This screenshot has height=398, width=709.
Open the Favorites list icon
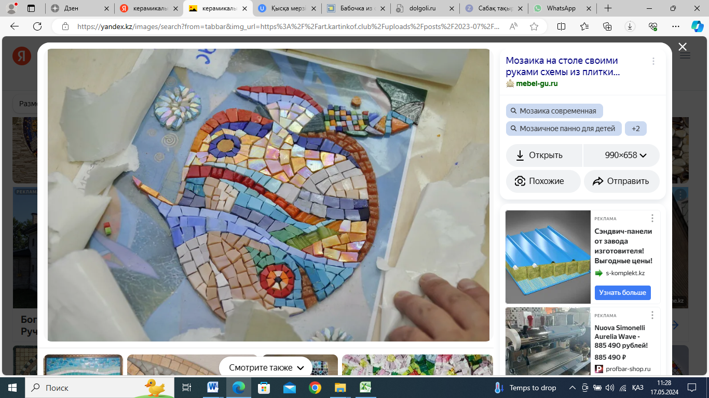pyautogui.click(x=584, y=26)
